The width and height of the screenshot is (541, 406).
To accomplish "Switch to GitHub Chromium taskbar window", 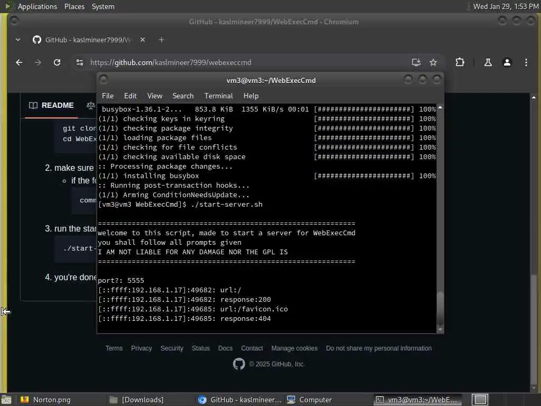I will click(x=240, y=400).
